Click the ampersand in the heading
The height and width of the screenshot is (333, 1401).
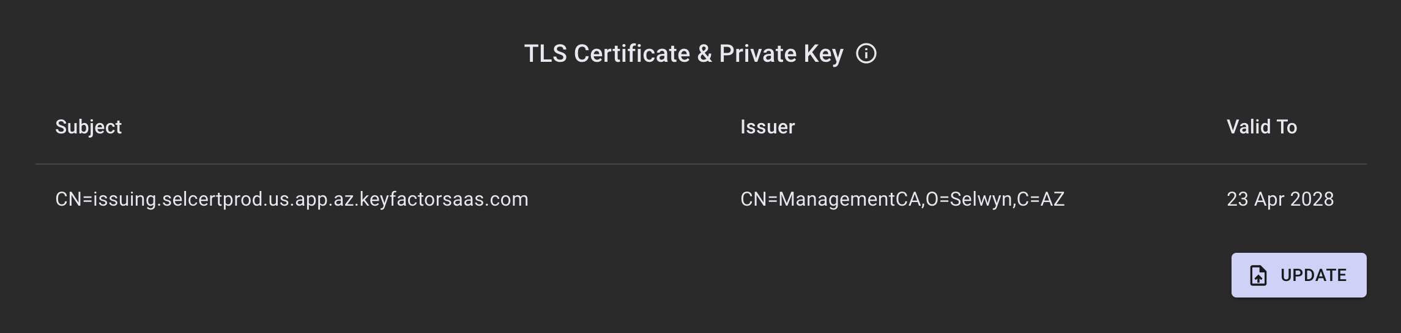pyautogui.click(x=705, y=54)
